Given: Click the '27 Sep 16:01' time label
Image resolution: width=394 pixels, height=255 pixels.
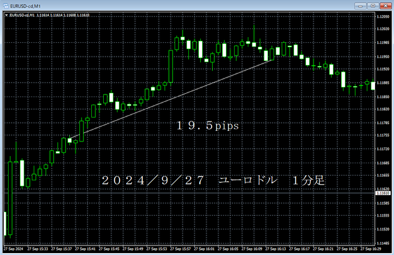Looking at the screenshot, I should [x=204, y=249].
